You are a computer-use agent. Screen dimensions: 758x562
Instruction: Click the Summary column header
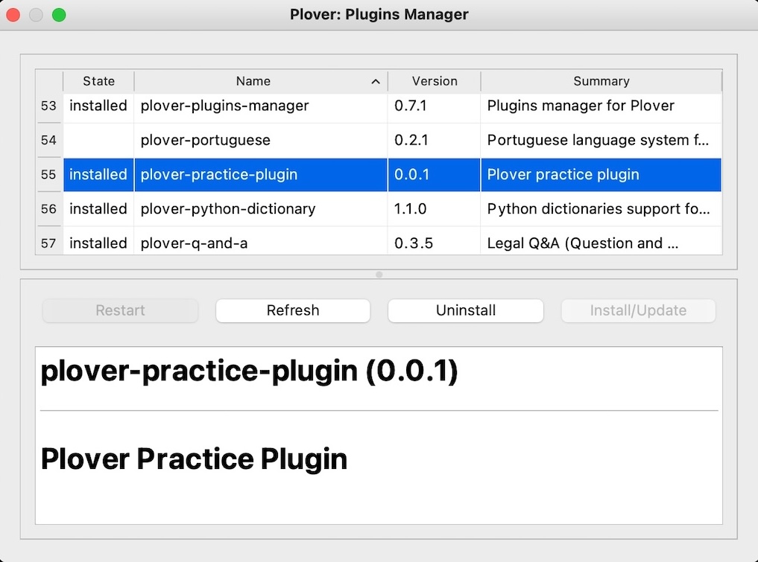pos(601,81)
